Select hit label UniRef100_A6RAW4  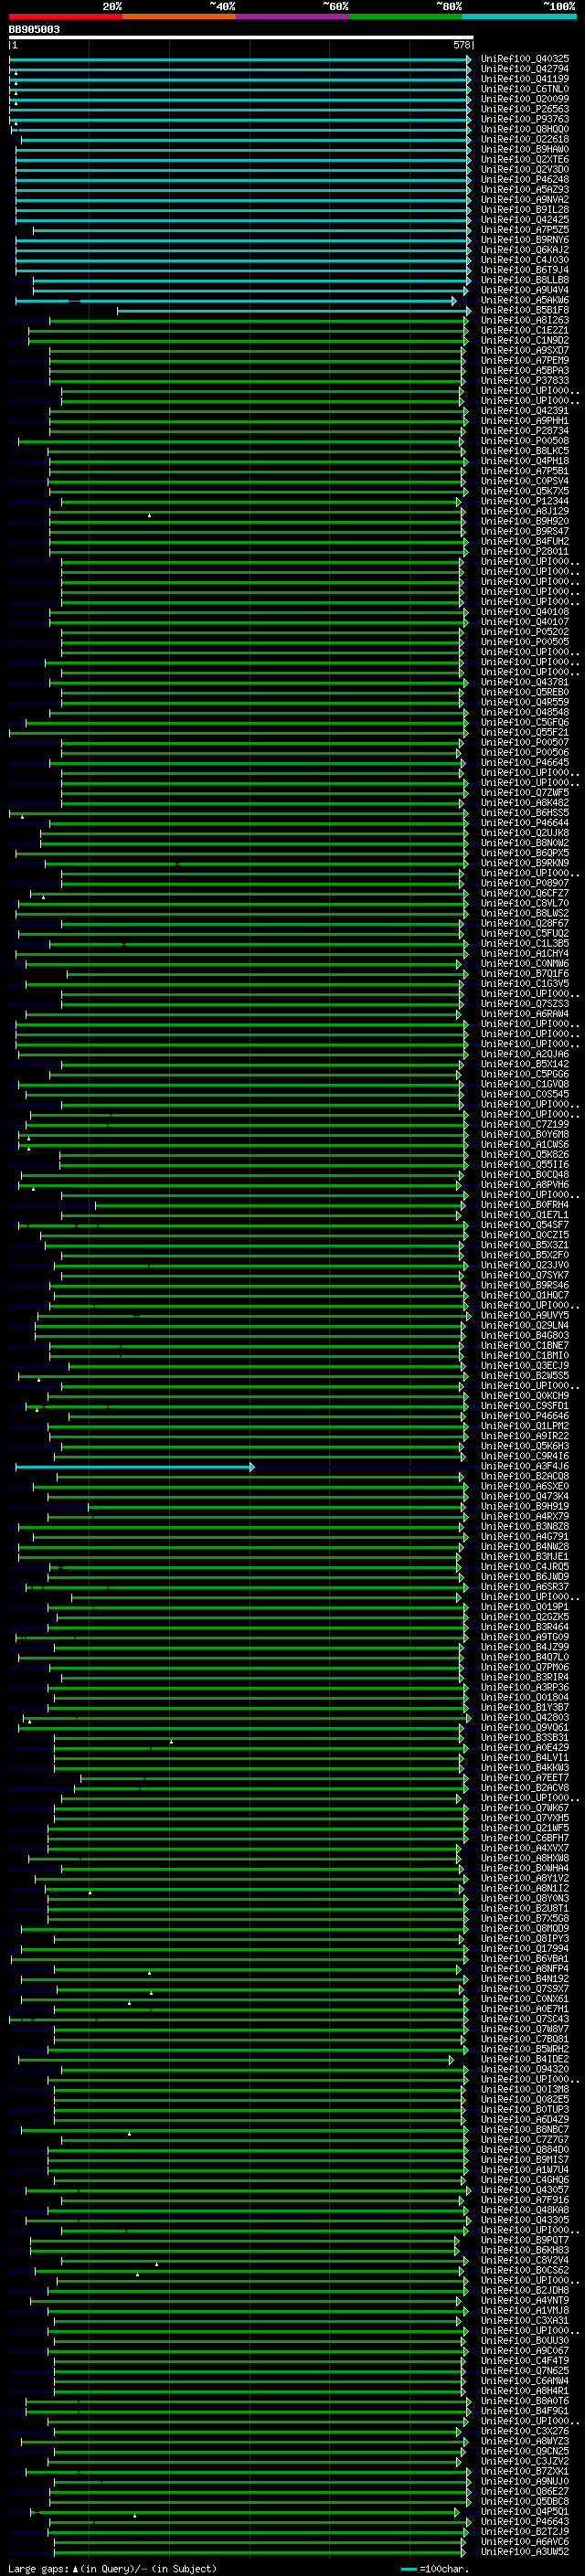click(525, 1014)
